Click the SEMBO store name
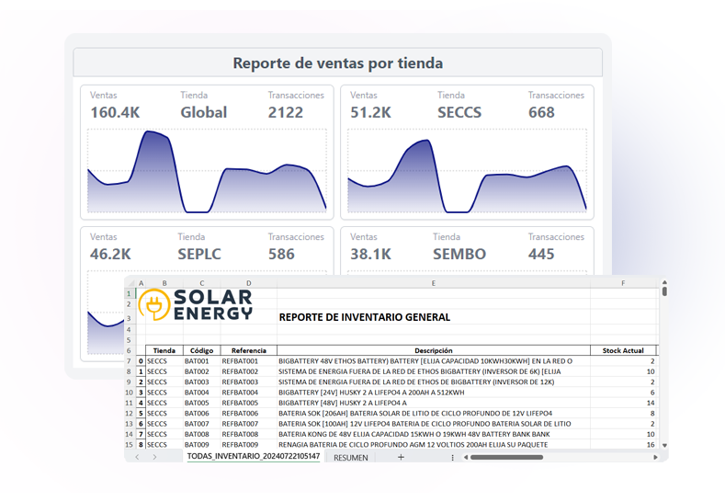The image size is (725, 501). pos(459,254)
